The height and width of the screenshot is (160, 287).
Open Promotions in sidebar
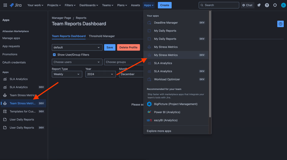[x=10, y=54]
